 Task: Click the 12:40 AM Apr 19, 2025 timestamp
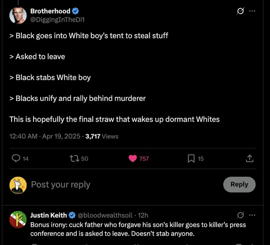pos(45,136)
